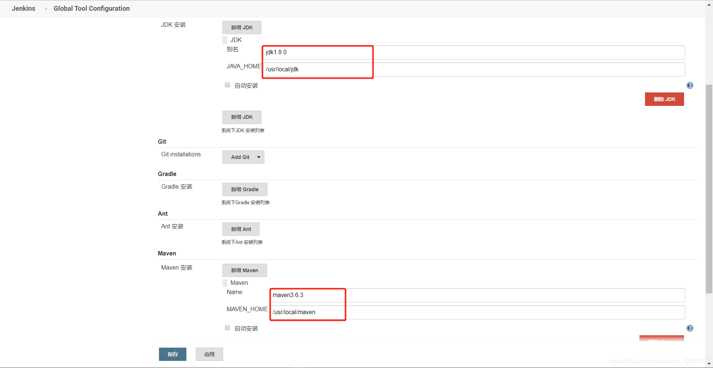Click the Git installations label
Image resolution: width=713 pixels, height=368 pixels.
tap(181, 154)
